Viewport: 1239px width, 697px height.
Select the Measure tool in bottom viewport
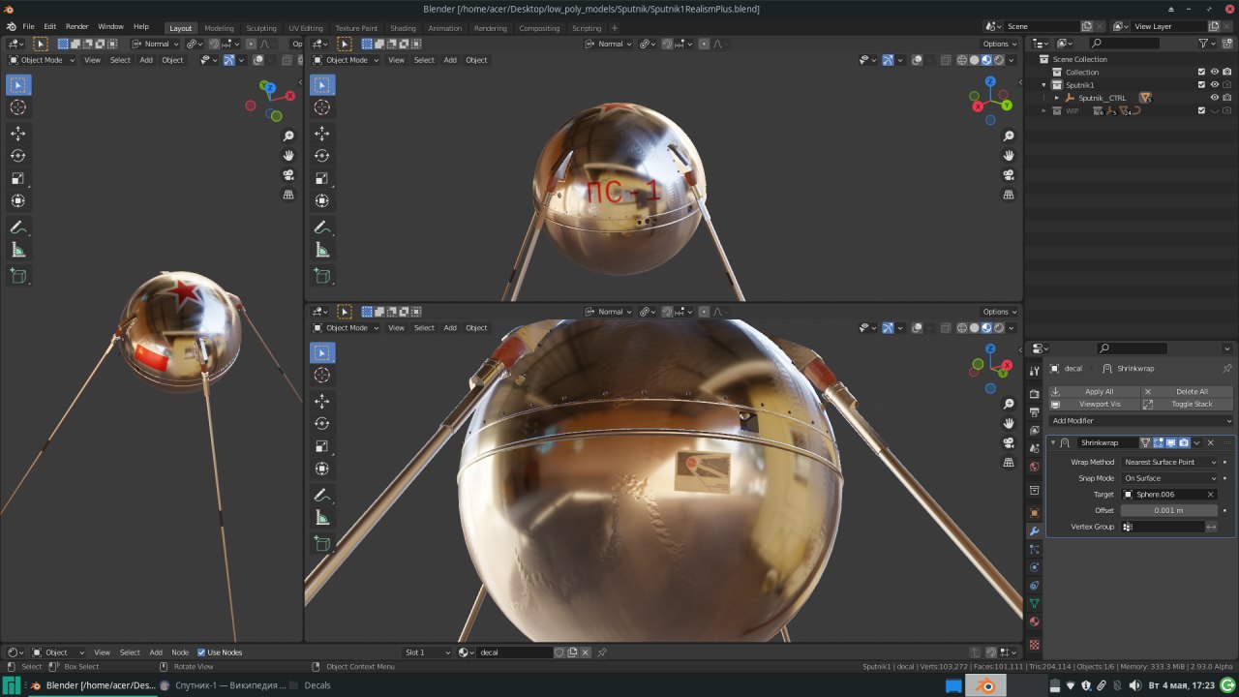(x=322, y=518)
